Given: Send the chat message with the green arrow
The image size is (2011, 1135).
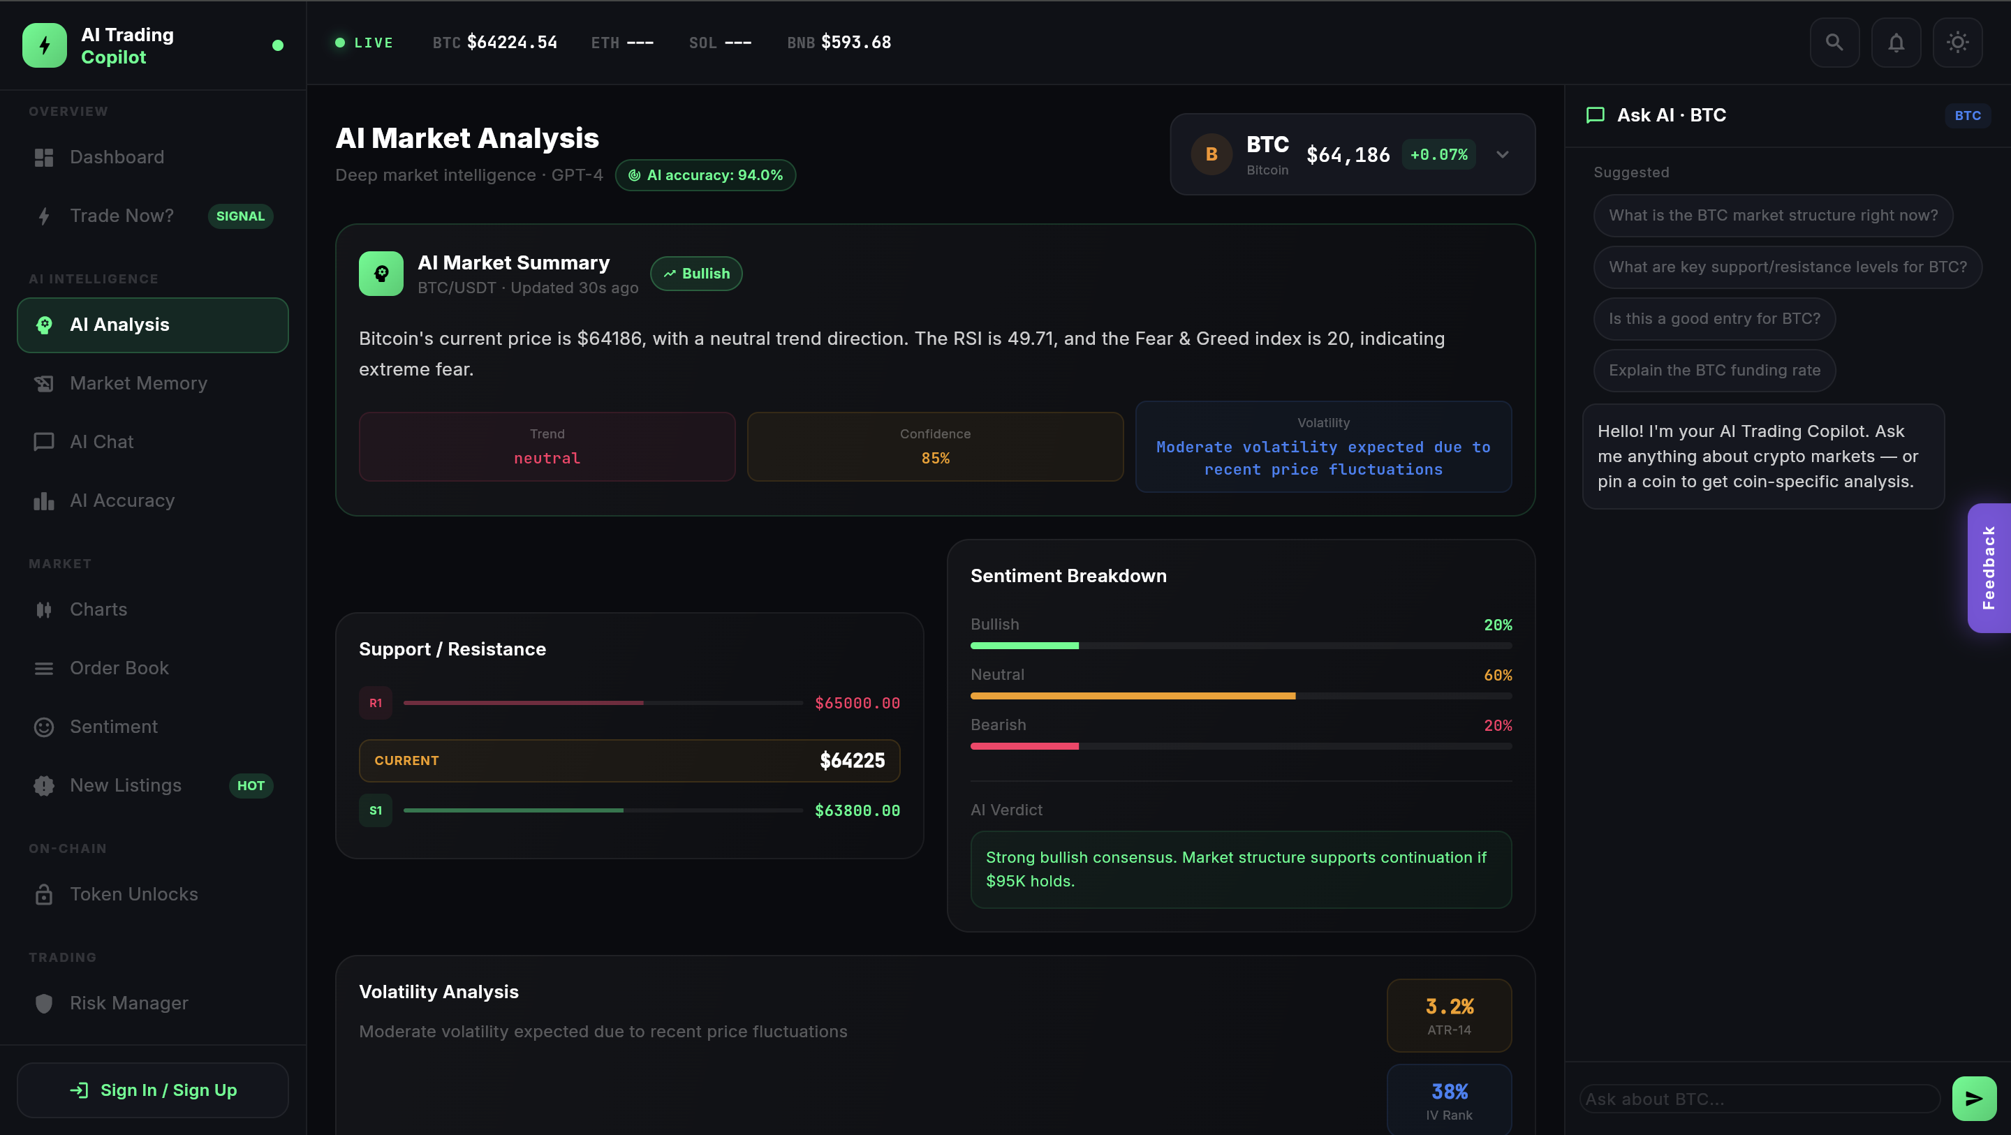Looking at the screenshot, I should [x=1973, y=1098].
